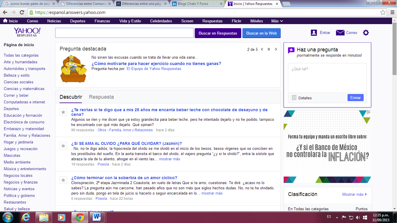Click the settings gear icon
397x223 pixels.
point(366,33)
